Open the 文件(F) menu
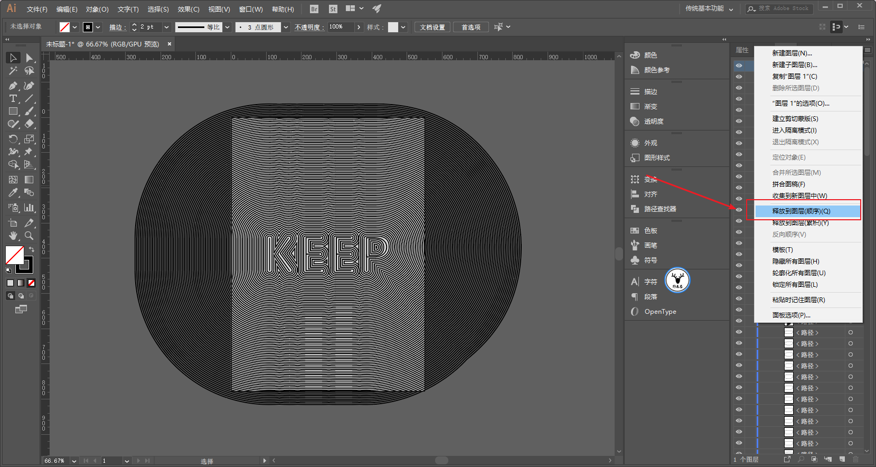 tap(37, 10)
